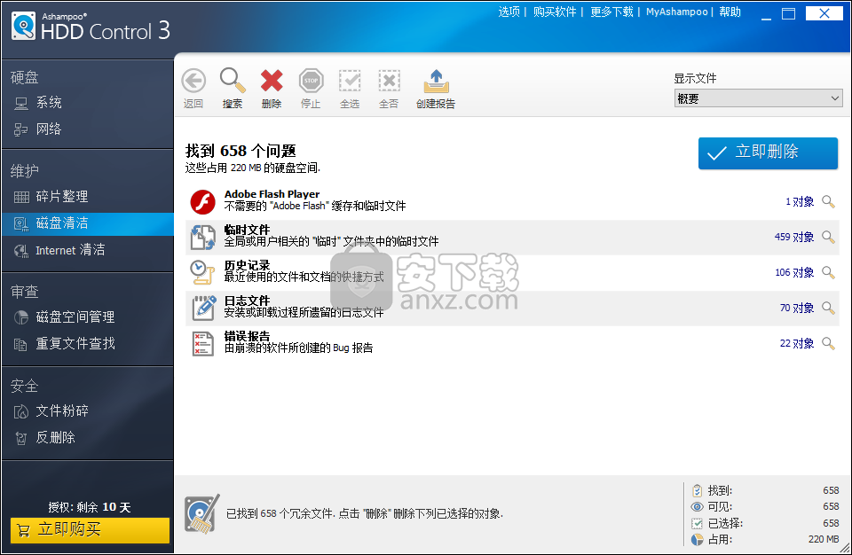Click the 占用 220 MB statistic row
The image size is (852, 555).
[x=765, y=539]
